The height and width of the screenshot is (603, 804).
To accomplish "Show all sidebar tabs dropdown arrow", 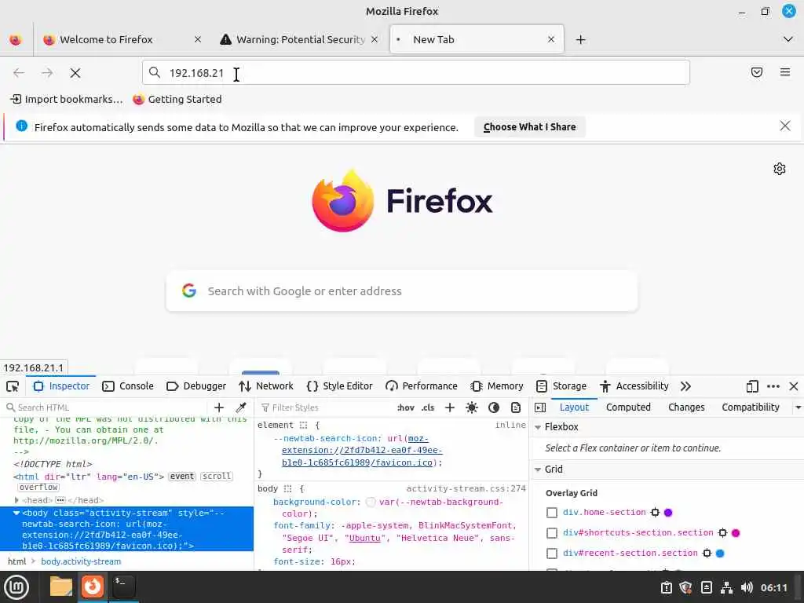I will tap(798, 407).
